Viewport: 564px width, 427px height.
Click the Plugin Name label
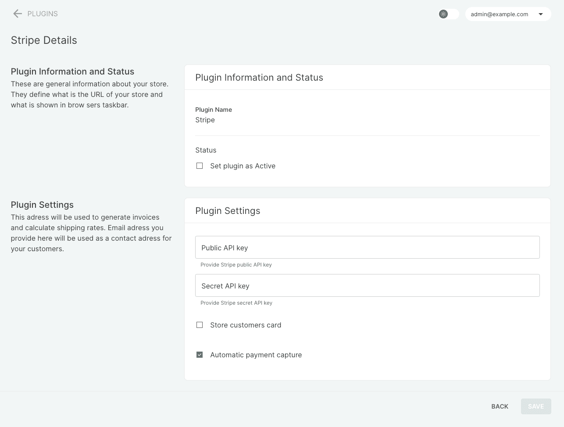214,110
